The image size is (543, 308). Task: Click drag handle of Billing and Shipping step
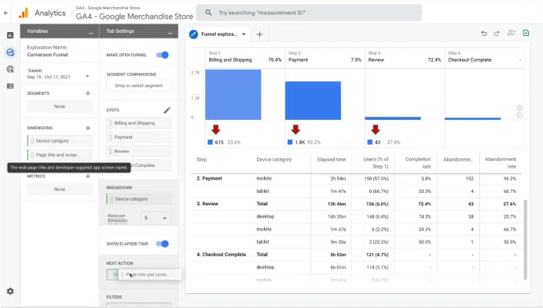point(111,123)
